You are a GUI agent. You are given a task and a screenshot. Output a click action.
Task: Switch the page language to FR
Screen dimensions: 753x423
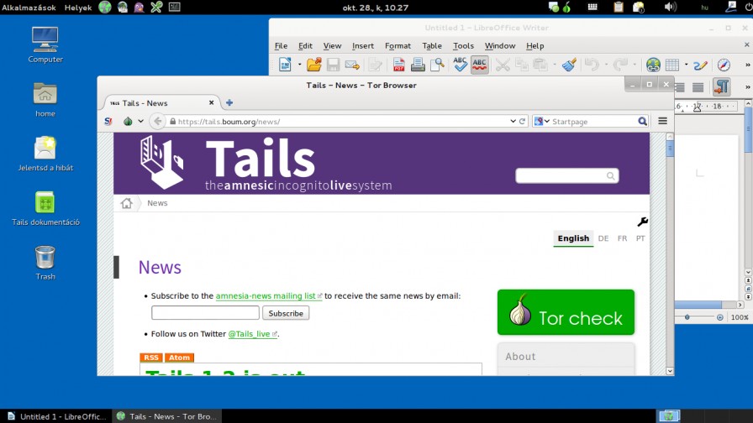tap(622, 238)
